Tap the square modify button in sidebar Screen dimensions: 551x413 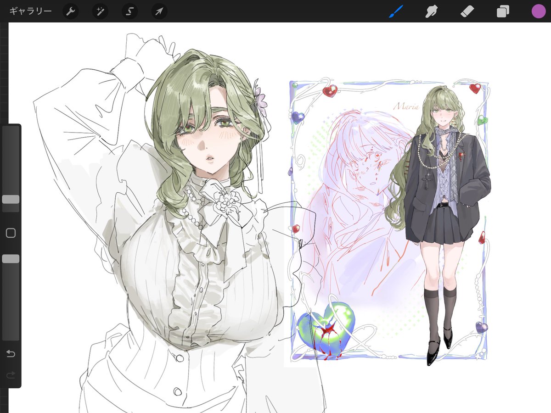(11, 233)
